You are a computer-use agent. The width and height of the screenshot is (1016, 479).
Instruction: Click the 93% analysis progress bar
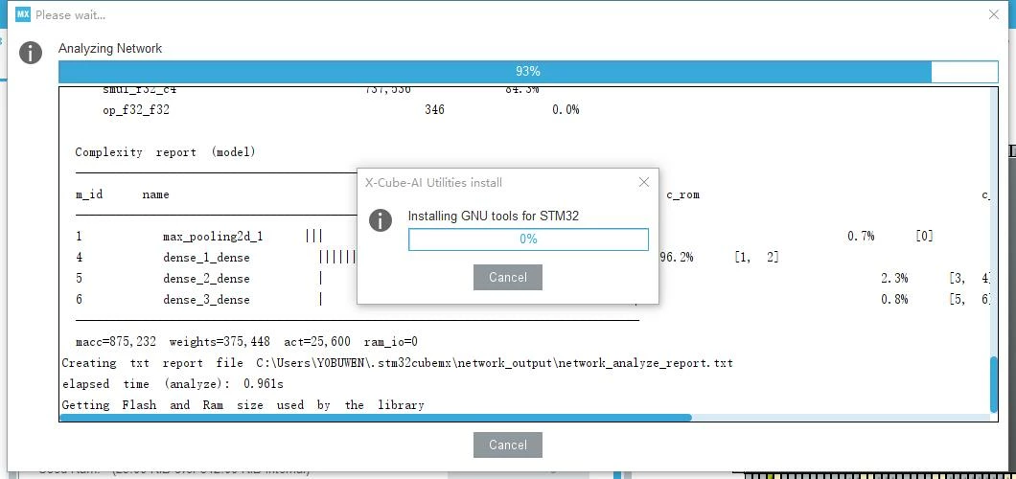528,71
